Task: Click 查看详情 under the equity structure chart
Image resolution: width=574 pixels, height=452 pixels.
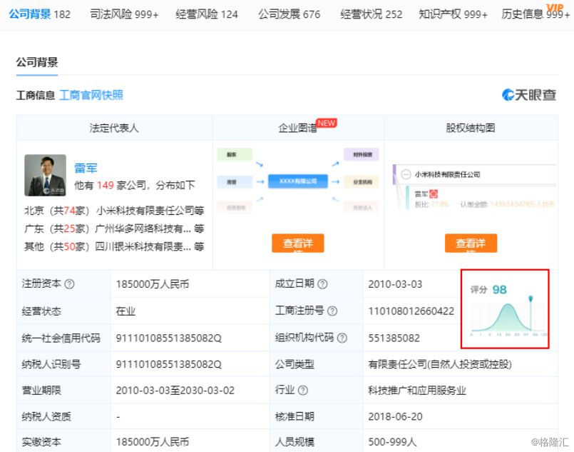Action: (x=471, y=243)
